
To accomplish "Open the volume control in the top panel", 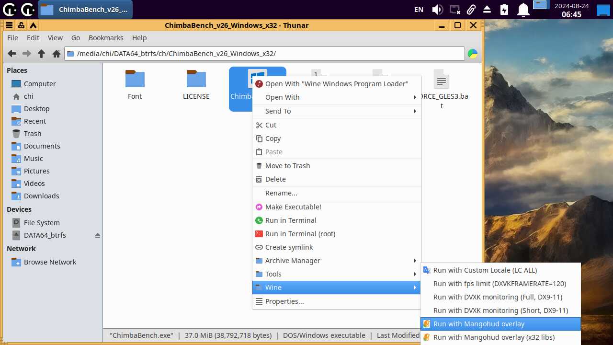I will point(437,10).
